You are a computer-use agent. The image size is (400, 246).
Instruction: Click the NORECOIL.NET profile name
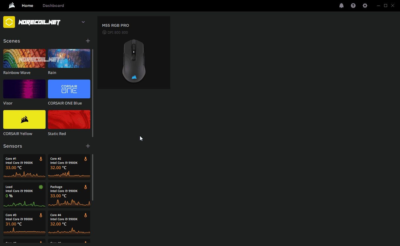pos(39,22)
